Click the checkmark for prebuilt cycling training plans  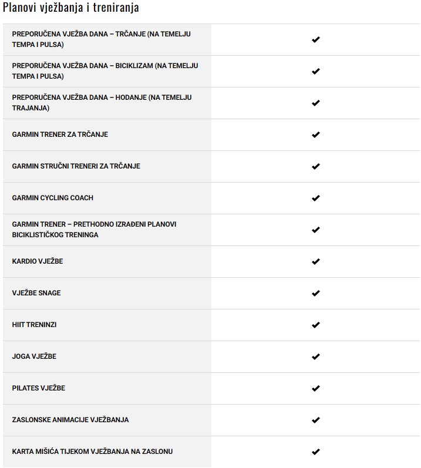coord(315,230)
